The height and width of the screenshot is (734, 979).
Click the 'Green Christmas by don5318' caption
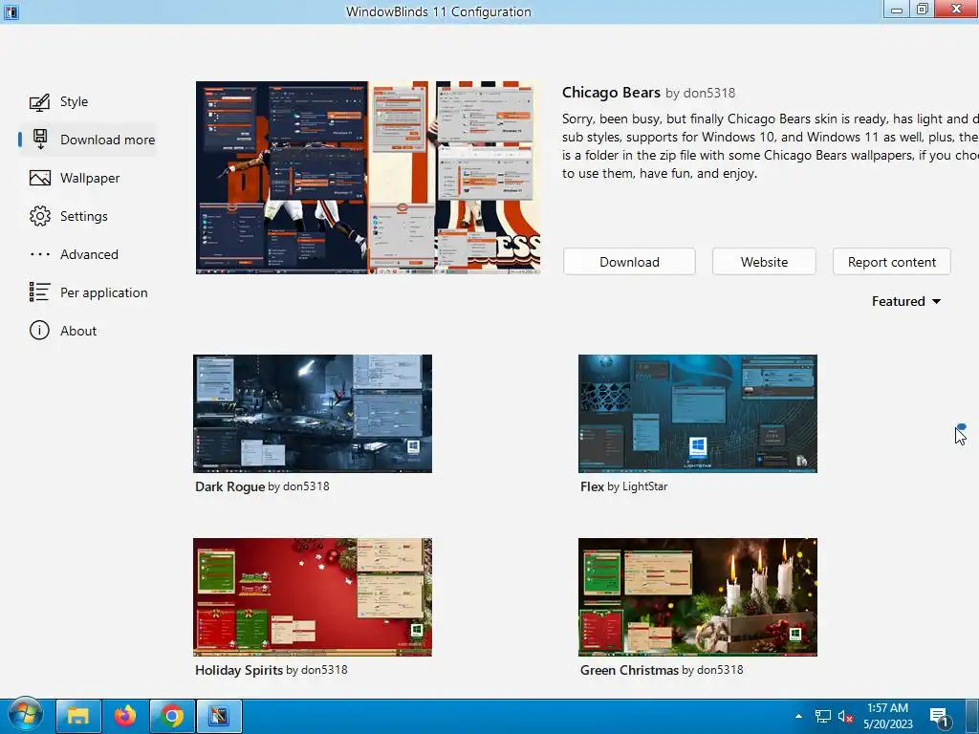662,670
